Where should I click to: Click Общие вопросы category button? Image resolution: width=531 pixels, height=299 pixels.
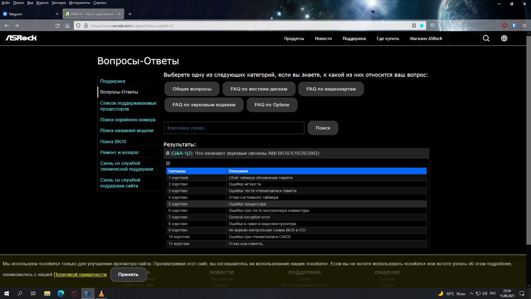(192, 89)
